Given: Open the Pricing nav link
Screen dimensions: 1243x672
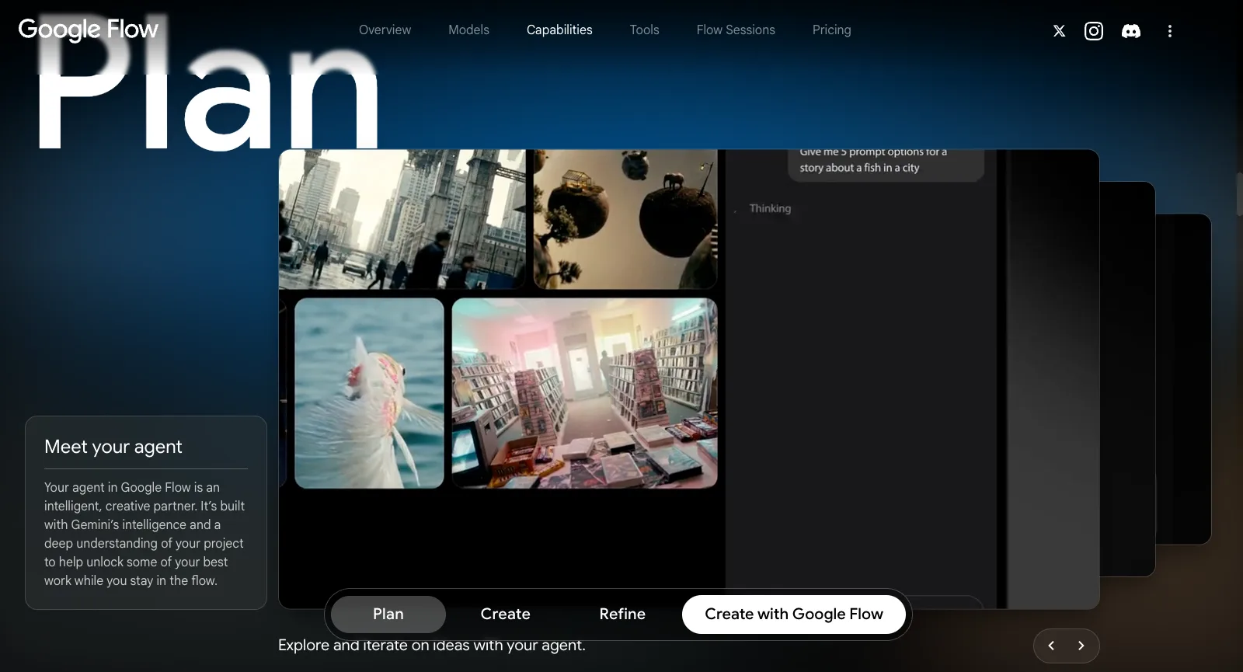Looking at the screenshot, I should point(831,30).
